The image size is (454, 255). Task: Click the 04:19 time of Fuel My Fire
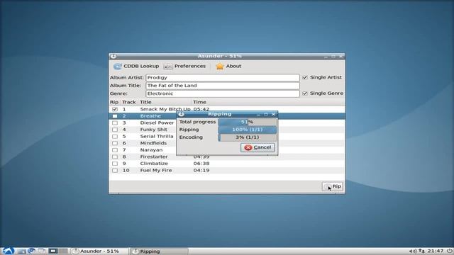tap(201, 170)
